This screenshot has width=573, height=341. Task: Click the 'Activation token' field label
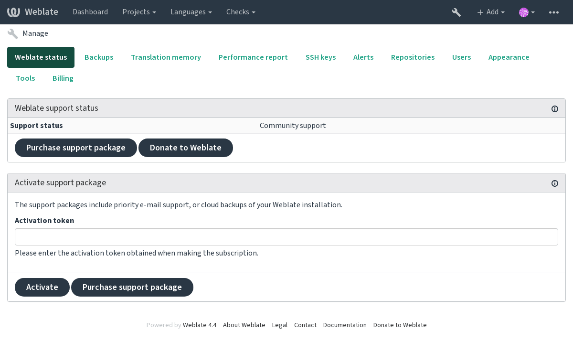[44, 221]
